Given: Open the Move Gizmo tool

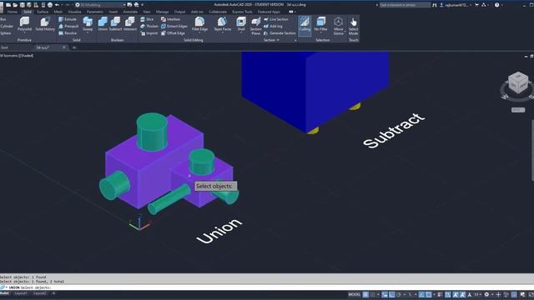Looking at the screenshot, I should [338, 26].
